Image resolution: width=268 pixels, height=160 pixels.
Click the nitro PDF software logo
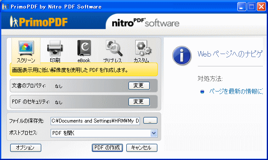pos(145,23)
